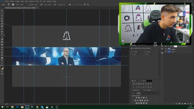Open the Archivo menu
The height and width of the screenshot is (109, 194).
point(7,1)
